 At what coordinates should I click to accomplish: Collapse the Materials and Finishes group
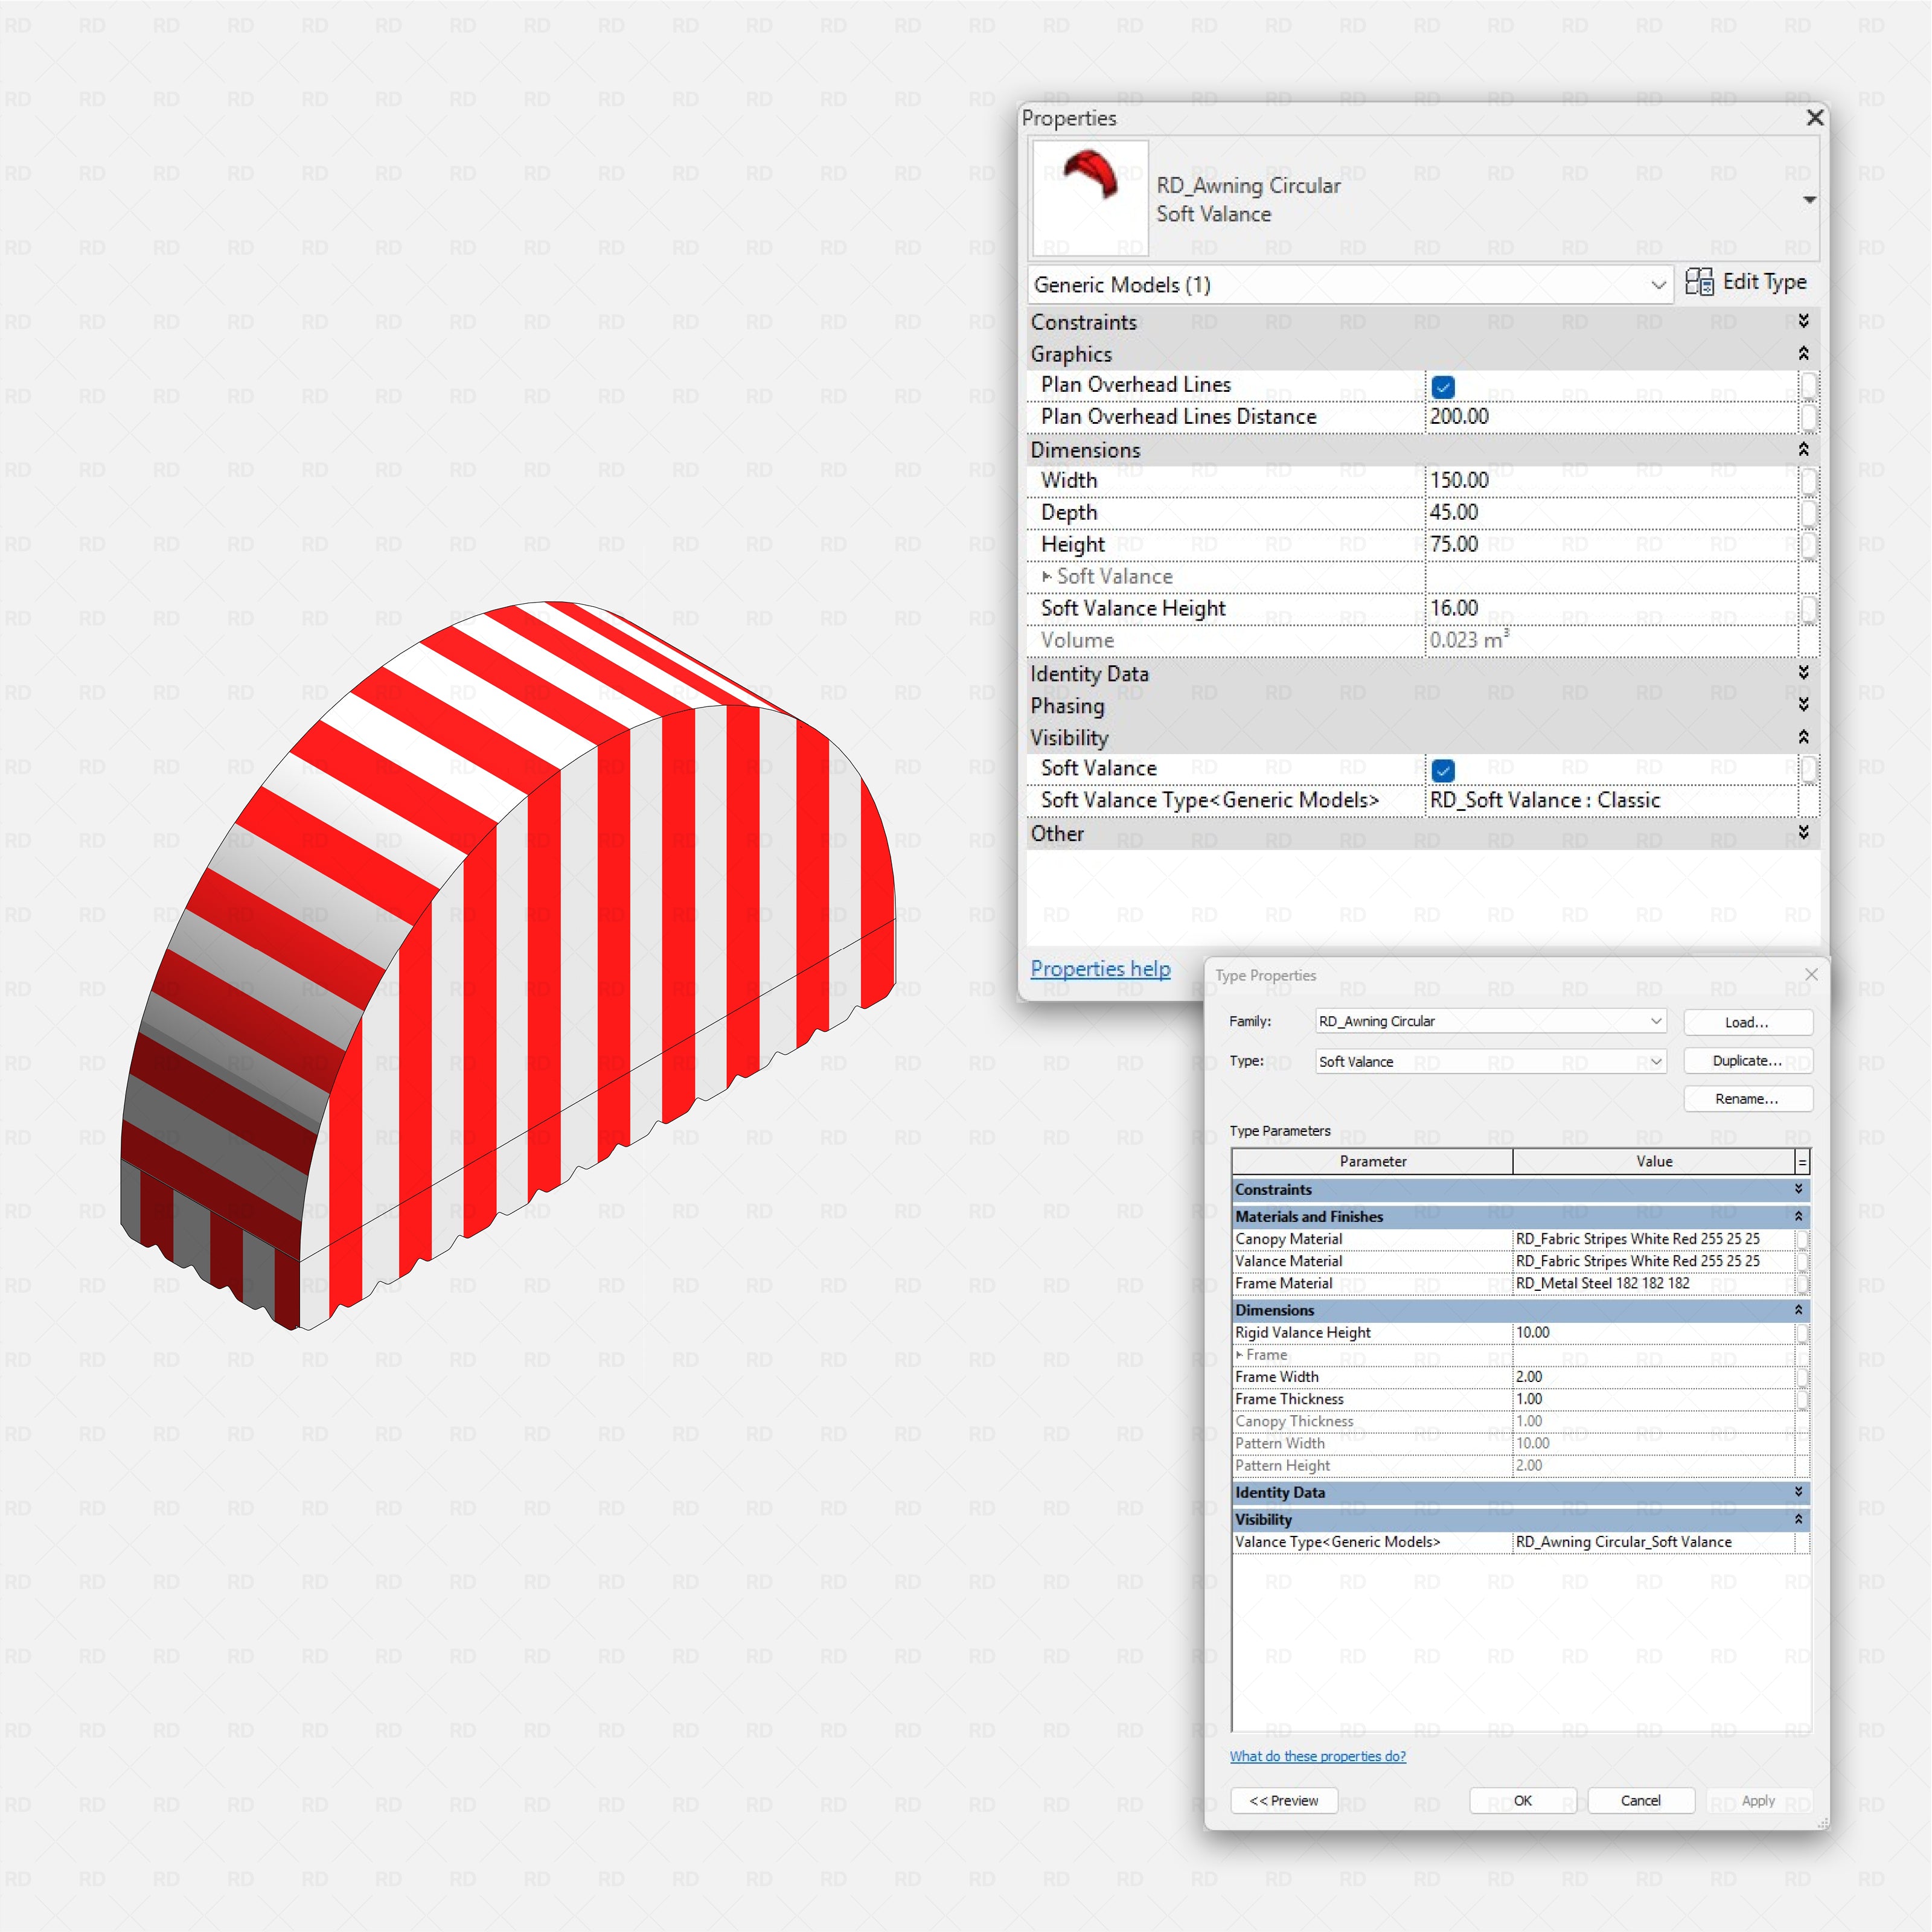1798,1216
